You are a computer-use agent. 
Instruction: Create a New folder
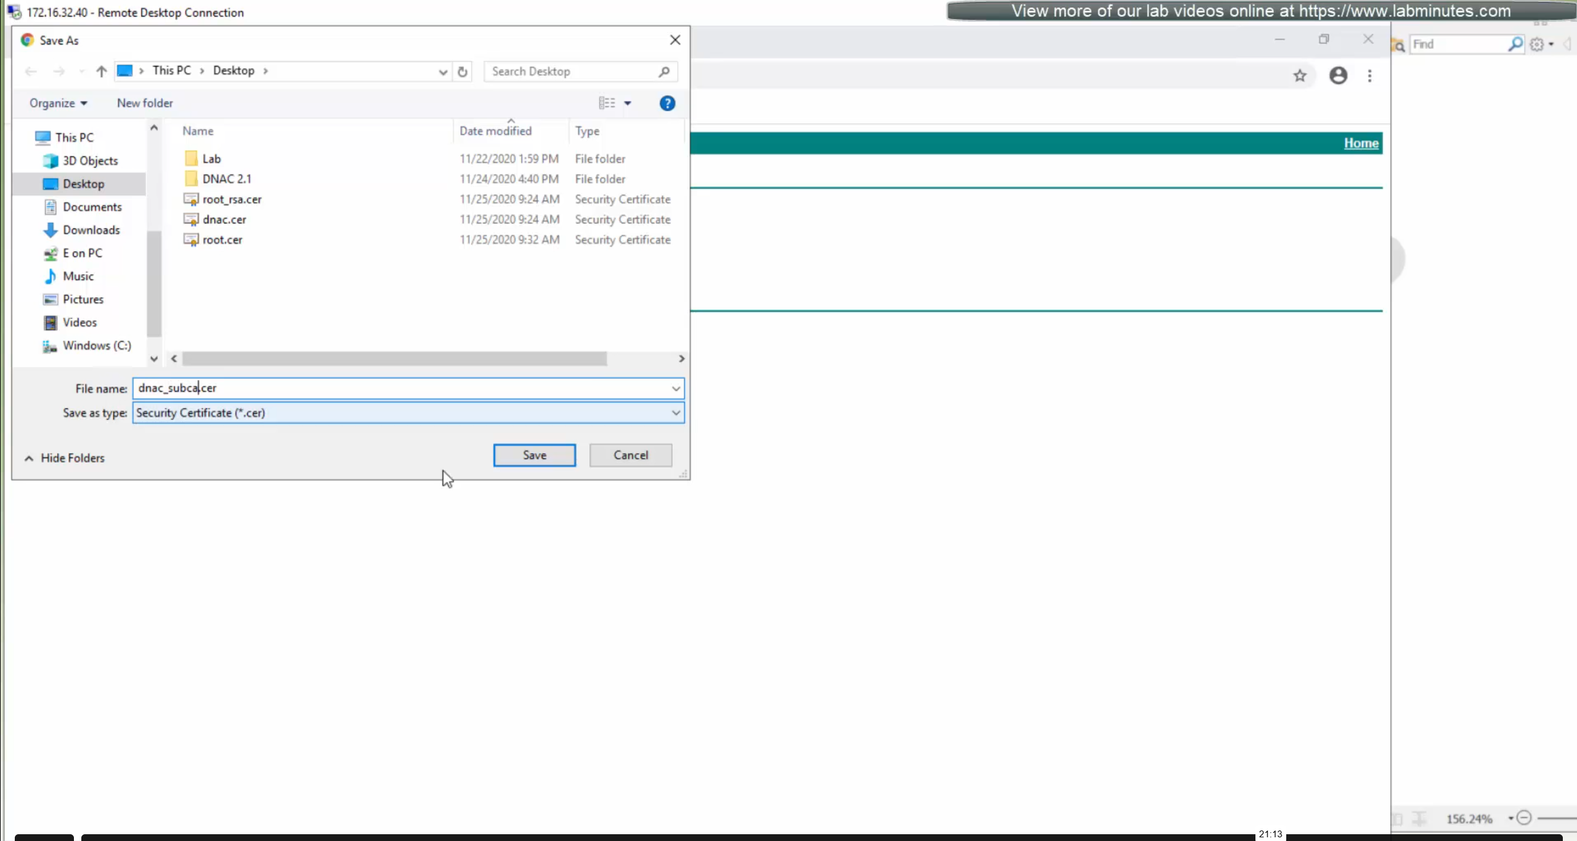coord(145,103)
